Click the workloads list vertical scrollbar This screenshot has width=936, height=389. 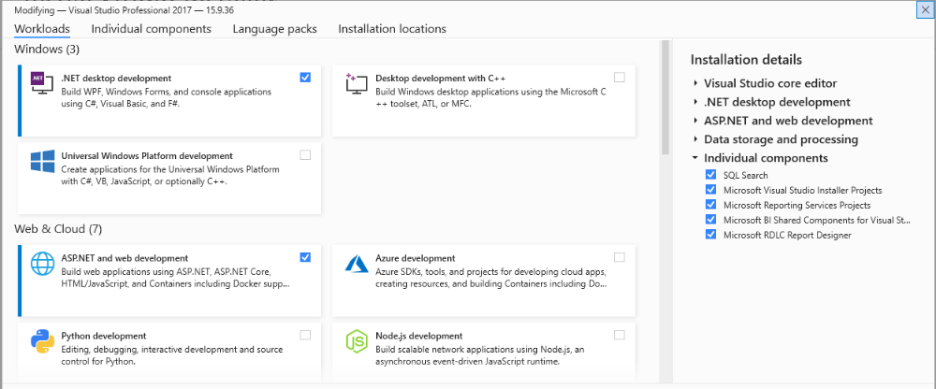pyautogui.click(x=665, y=98)
